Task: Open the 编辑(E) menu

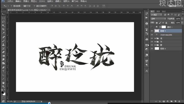Action: (18, 1)
